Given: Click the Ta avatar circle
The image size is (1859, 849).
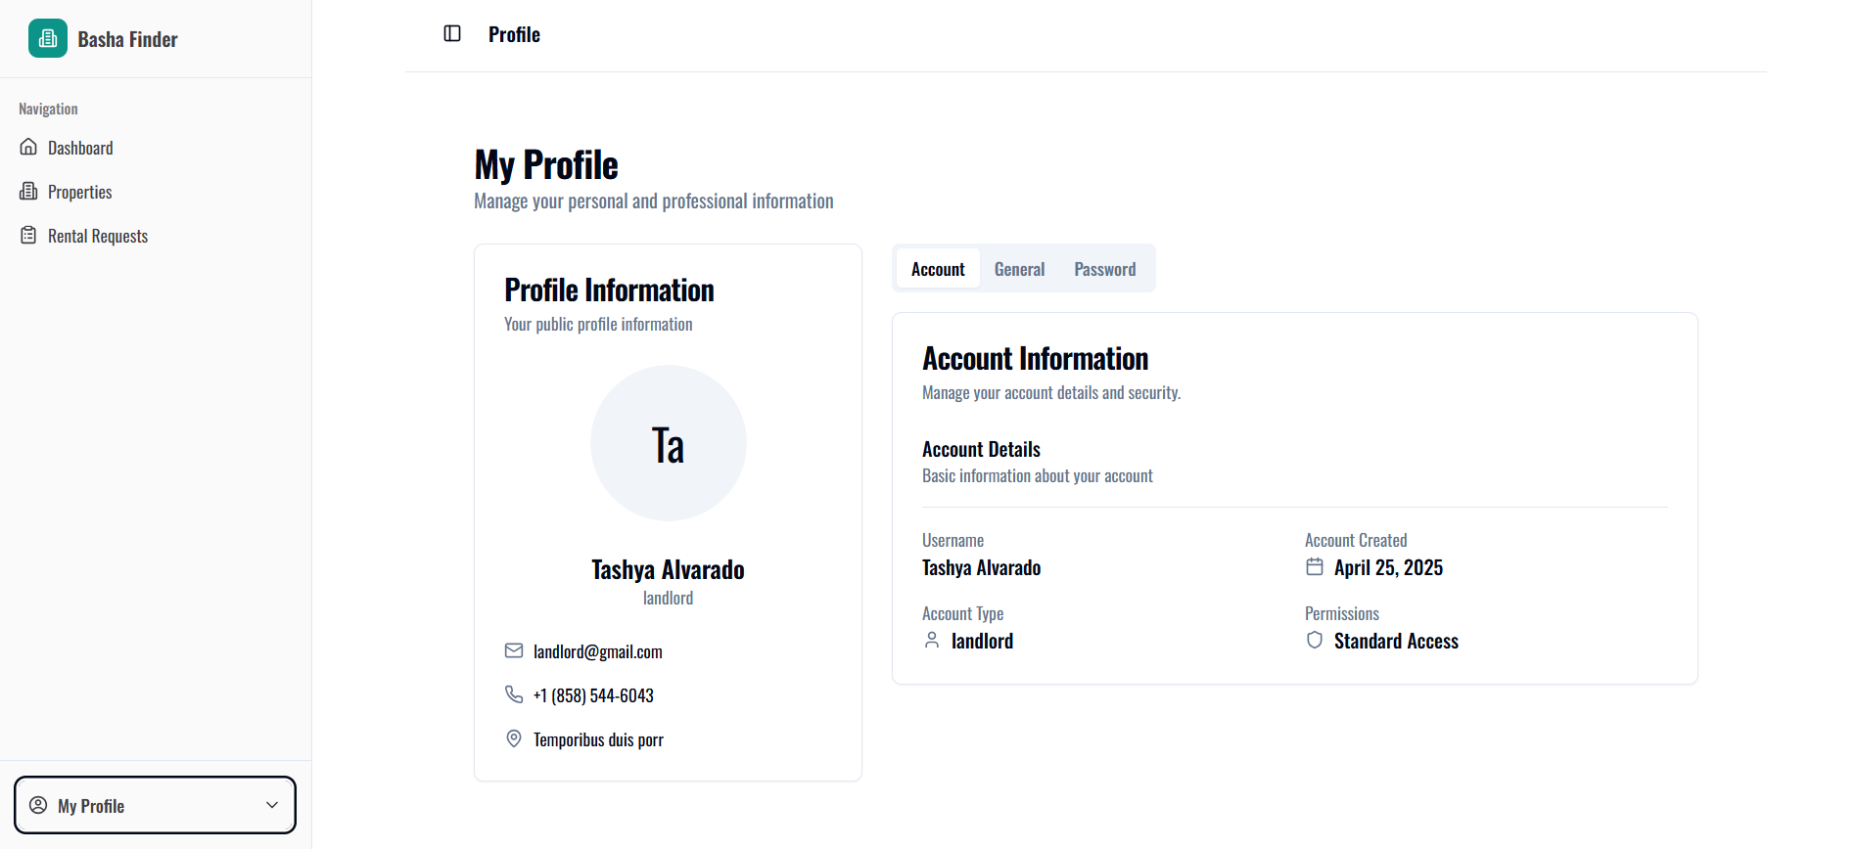Looking at the screenshot, I should coord(668,444).
